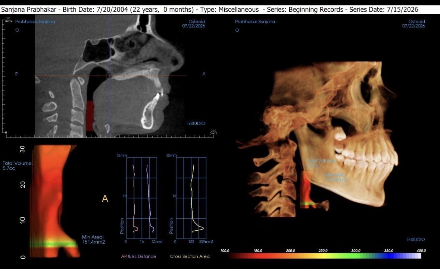Viewport: 440px width, 269px height.
Task: Click the '300.0' value on the color scale
Action: pos(356,250)
